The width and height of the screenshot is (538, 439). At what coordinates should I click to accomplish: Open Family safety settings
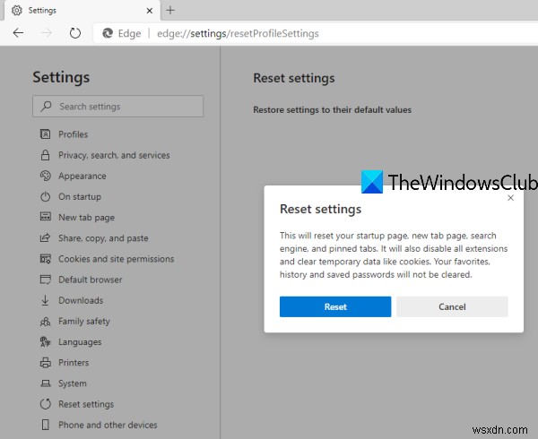pyautogui.click(x=84, y=321)
